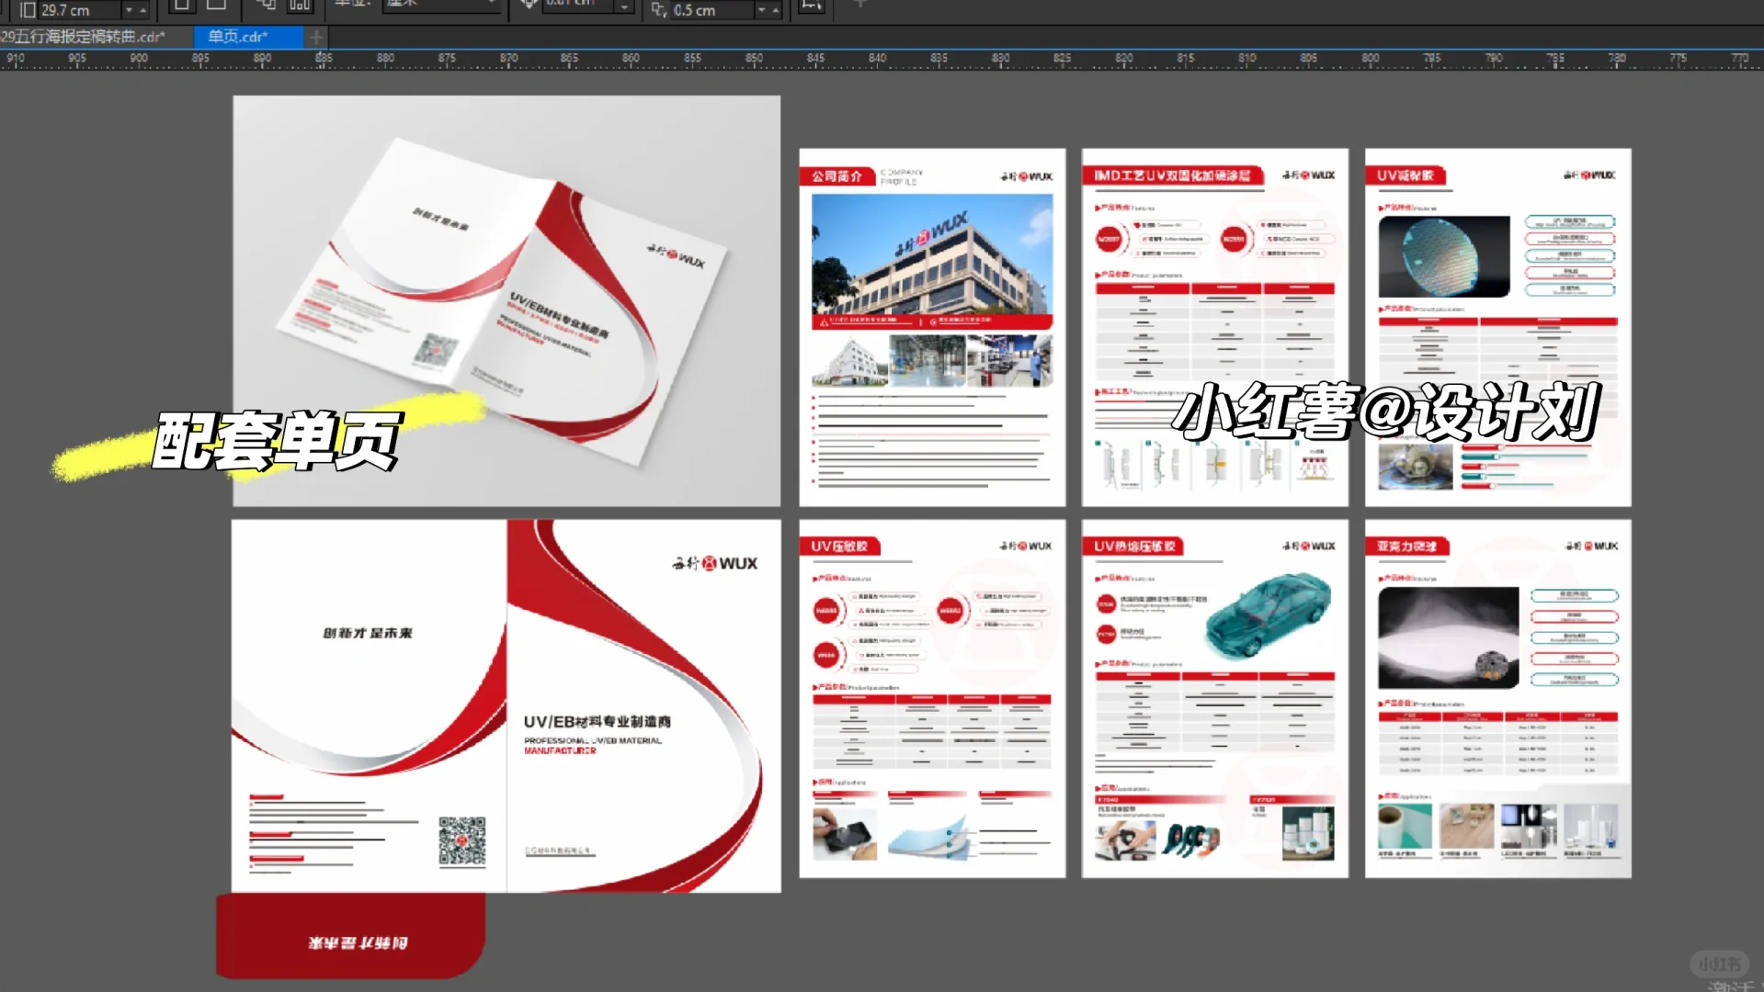Click the duplicate distance field showing 0.5 cm
The width and height of the screenshot is (1764, 992).
(x=712, y=10)
